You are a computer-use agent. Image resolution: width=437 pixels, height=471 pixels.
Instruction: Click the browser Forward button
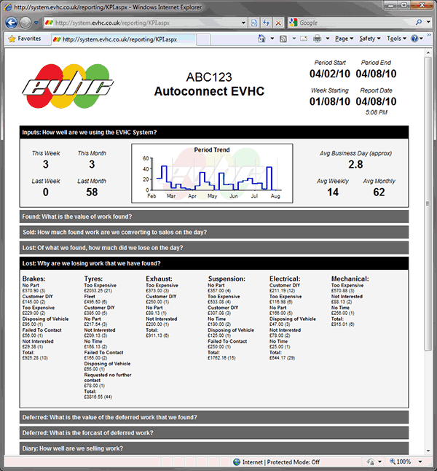tap(25, 23)
